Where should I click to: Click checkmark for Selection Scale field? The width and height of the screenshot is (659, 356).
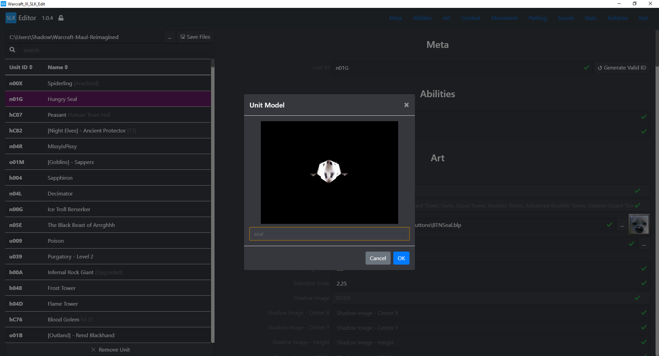click(x=644, y=283)
